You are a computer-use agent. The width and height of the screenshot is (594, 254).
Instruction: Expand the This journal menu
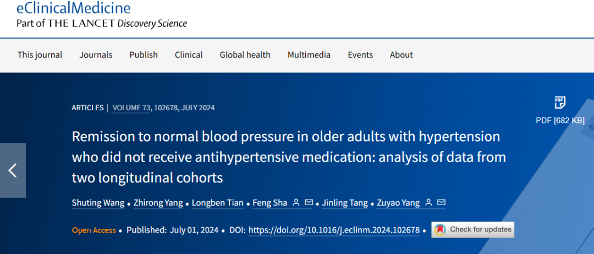tap(40, 55)
